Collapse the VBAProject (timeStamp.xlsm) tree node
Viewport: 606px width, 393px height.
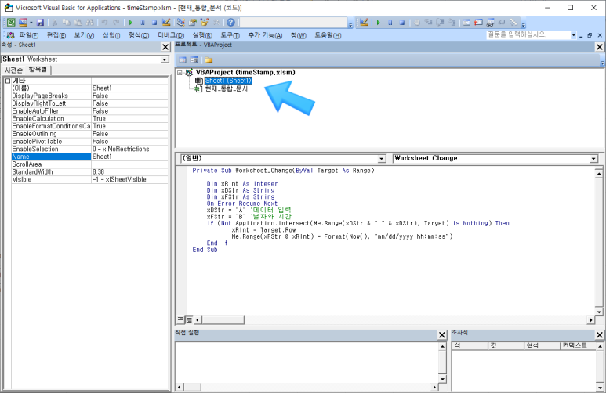click(x=180, y=73)
